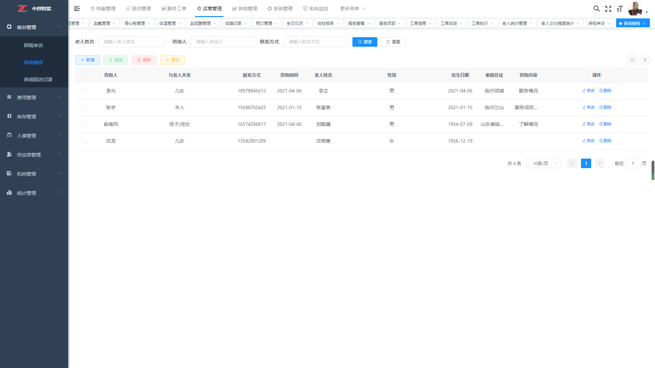Viewport: 655px width, 368px height.
Task: Open the font size setting icon
Action: click(x=620, y=9)
